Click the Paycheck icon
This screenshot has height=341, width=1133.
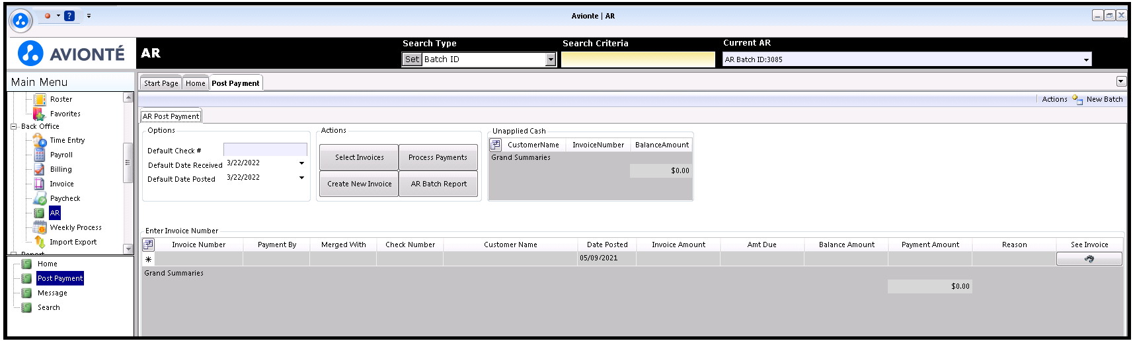coord(40,198)
